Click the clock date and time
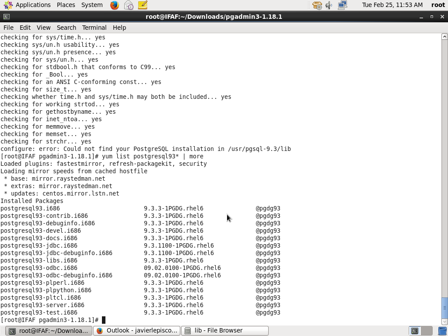448x336 pixels. coord(392,5)
